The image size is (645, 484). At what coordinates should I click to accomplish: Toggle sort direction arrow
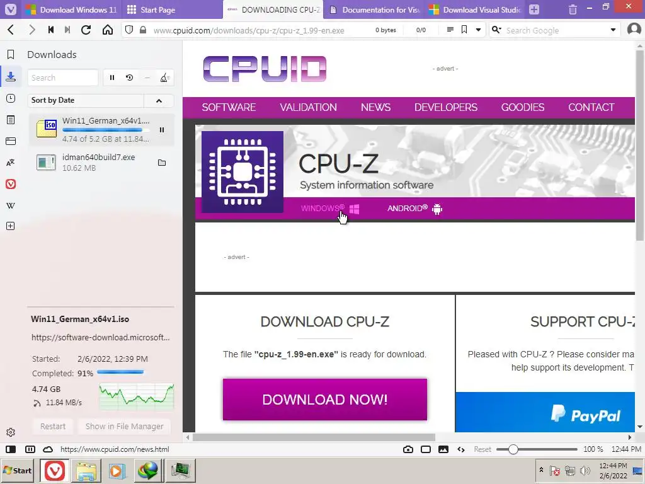coord(159,101)
